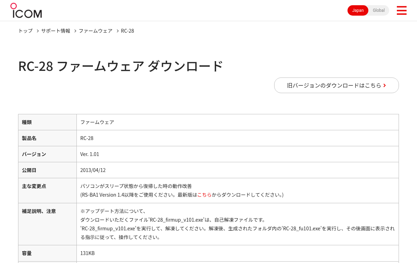
Task: Open ファームウェア breadcrumb link
Action: click(x=96, y=31)
